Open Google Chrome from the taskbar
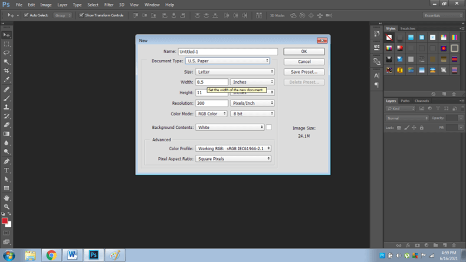Image resolution: width=466 pixels, height=262 pixels. (51, 255)
